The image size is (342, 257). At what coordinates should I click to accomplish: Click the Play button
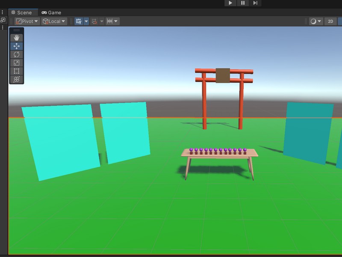(230, 3)
